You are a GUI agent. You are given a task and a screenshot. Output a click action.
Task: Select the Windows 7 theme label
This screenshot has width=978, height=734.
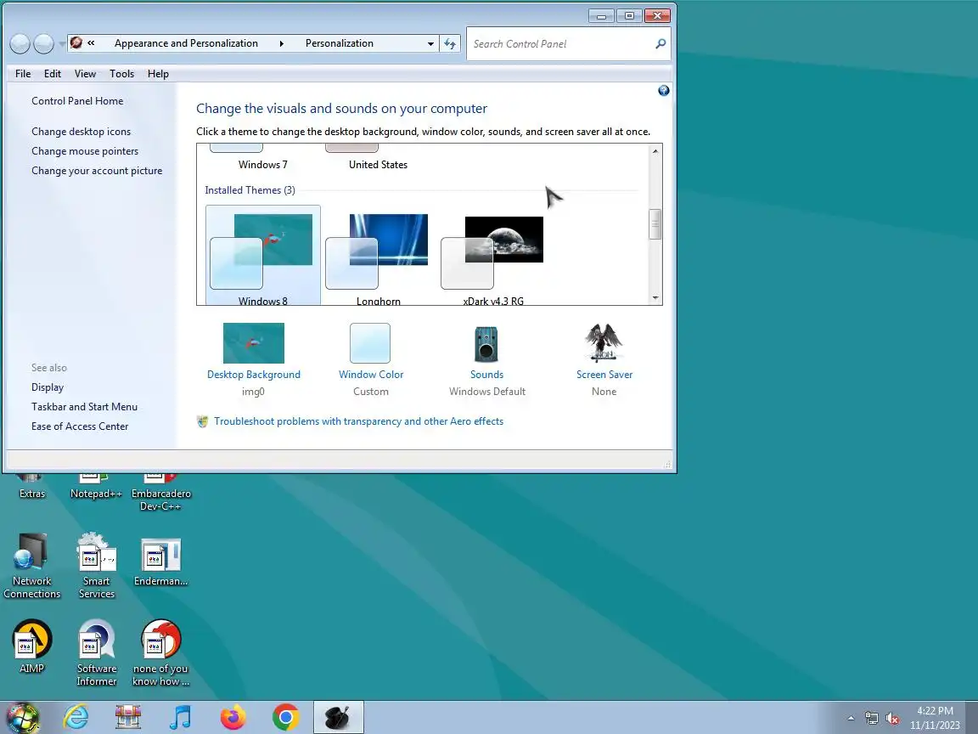(262, 165)
